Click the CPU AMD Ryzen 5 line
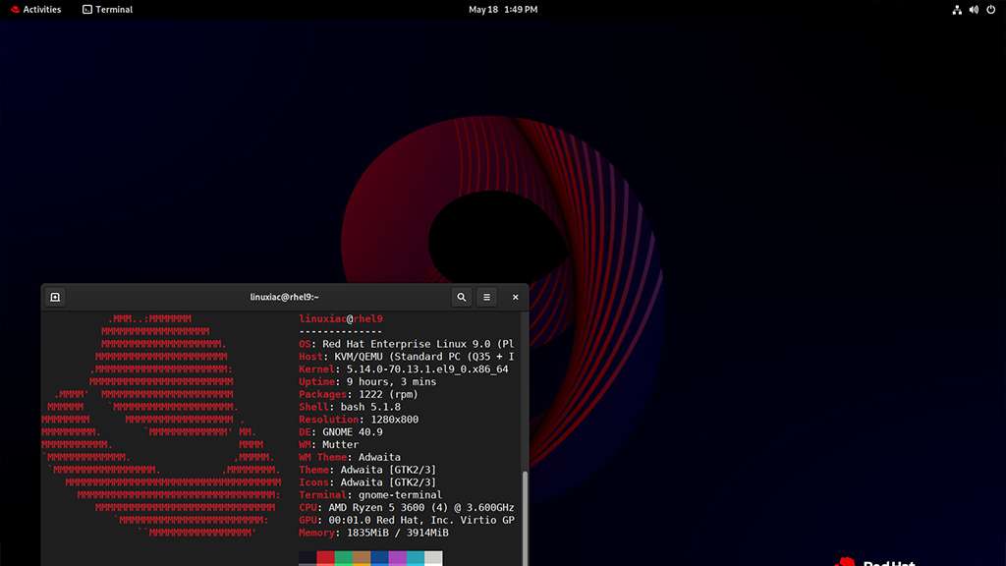 (x=407, y=508)
